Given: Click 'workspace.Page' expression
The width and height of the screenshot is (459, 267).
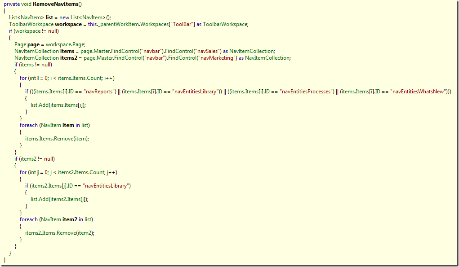Looking at the screenshot, I should coord(65,44).
